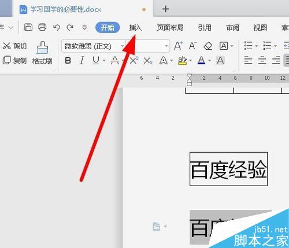The width and height of the screenshot is (289, 248).
Task: Expand text effects dropdown arrow
Action: 172,61
